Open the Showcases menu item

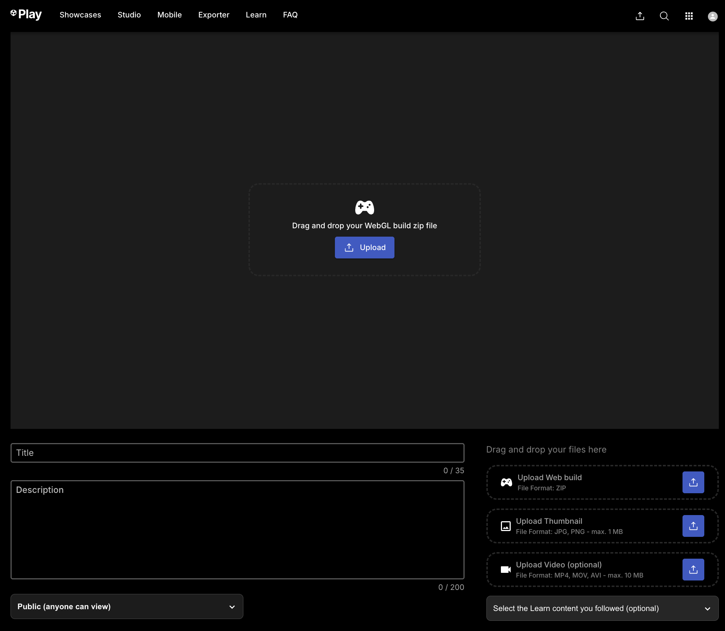[x=80, y=15]
